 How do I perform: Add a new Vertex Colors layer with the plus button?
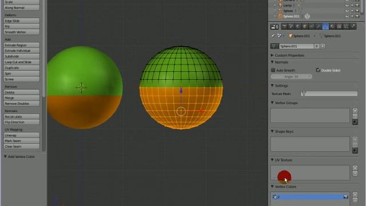pyautogui.click(x=355, y=195)
